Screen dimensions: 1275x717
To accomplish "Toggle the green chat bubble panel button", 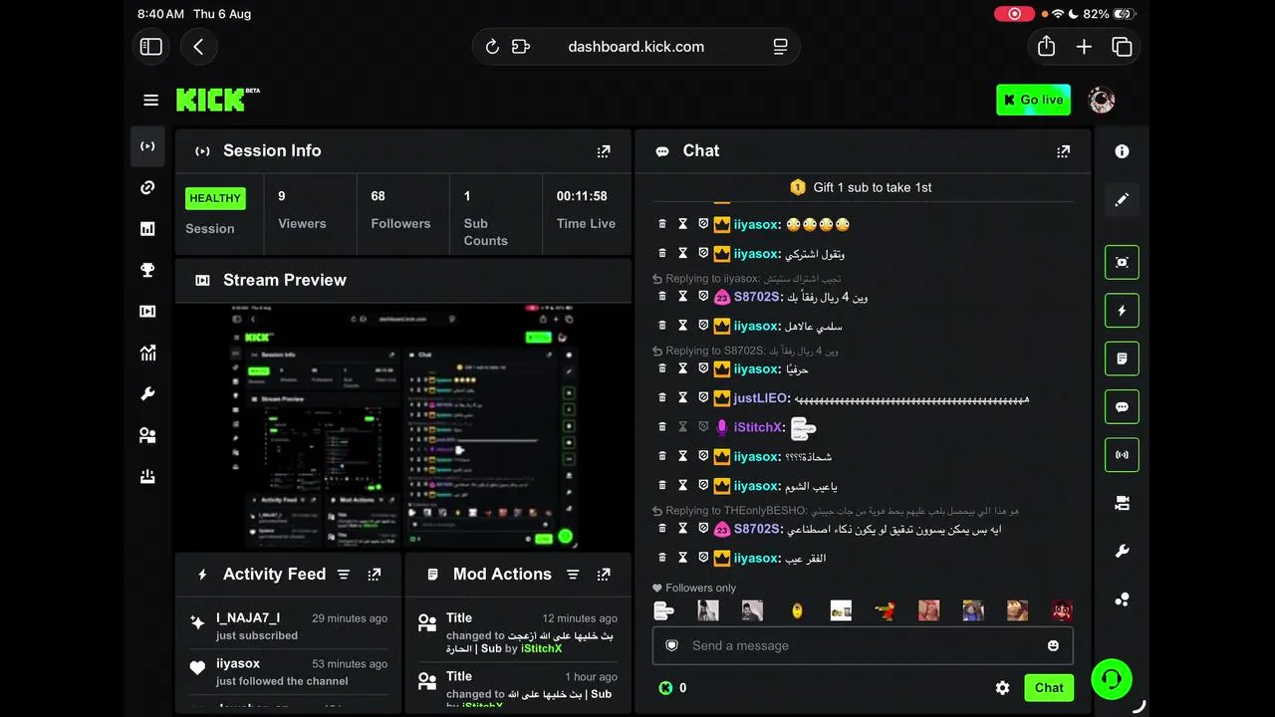I will click(1122, 407).
